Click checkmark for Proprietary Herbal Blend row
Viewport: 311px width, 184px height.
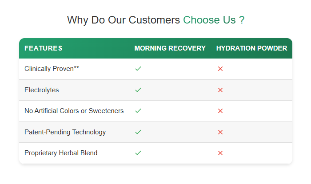click(138, 153)
